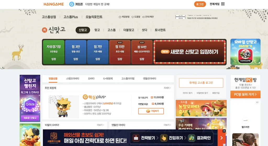Click the 아이디 찾기 link
This screenshot has height=146, width=268.
(x=187, y=93)
